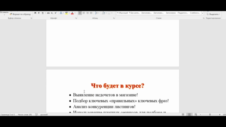The image size is (226, 127).
Task: Open the borders dropdown arrow
Action: [112, 13]
